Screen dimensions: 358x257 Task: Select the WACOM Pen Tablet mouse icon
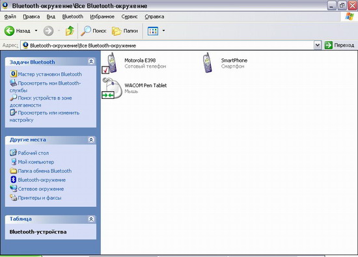(112, 88)
